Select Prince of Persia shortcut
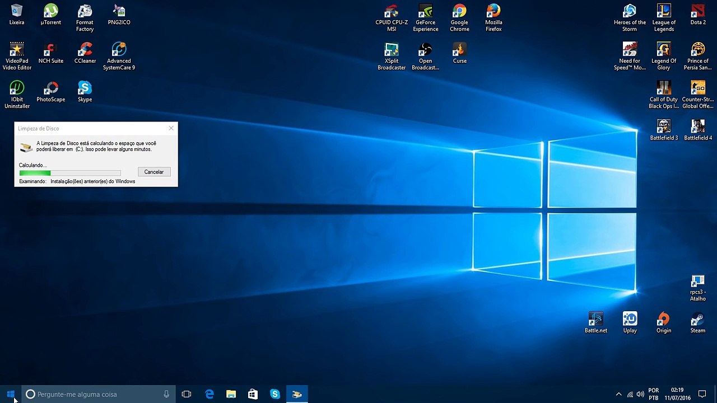The height and width of the screenshot is (403, 717). pyautogui.click(x=698, y=56)
